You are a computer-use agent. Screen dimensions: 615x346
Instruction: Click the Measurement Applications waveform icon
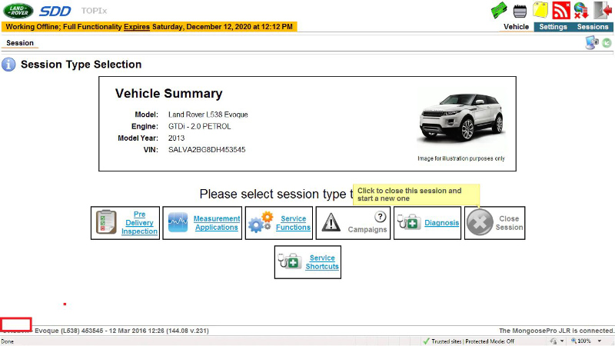[x=178, y=222]
